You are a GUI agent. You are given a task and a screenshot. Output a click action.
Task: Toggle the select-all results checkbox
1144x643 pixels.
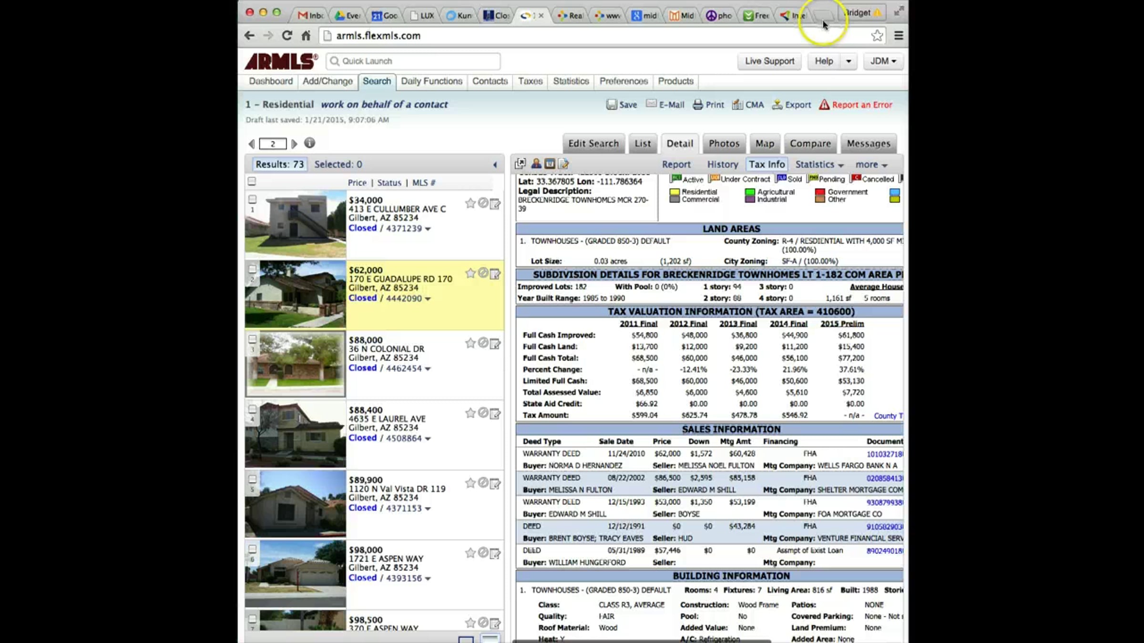tap(252, 181)
